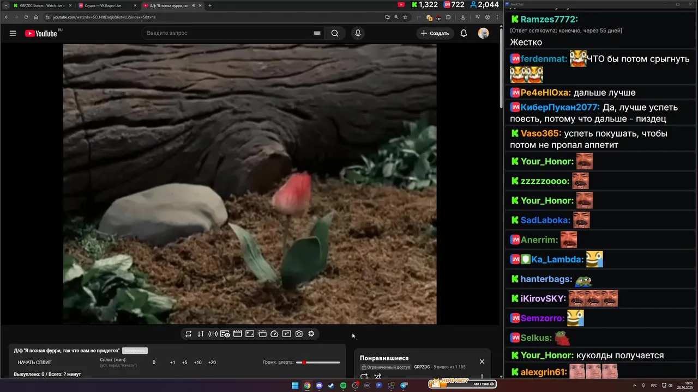The height and width of the screenshot is (392, 698).
Task: Click the Создать button
Action: pyautogui.click(x=435, y=33)
